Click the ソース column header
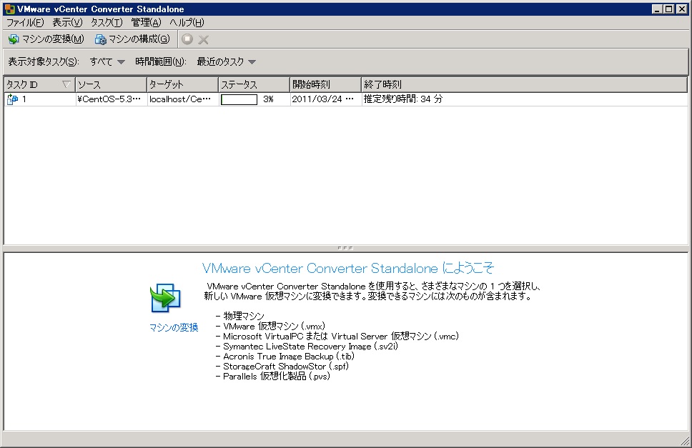 [x=112, y=84]
